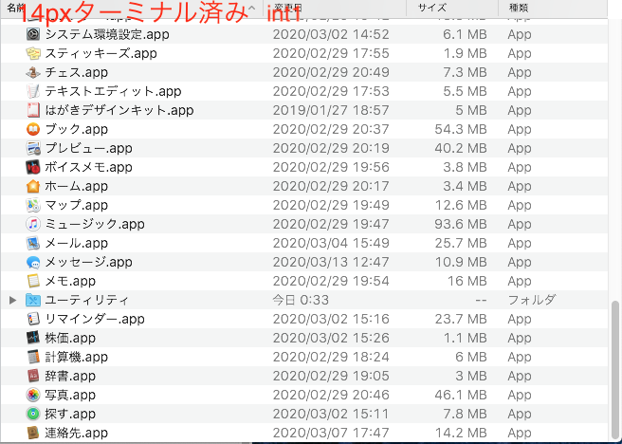Click the size value 1.1 MB
Viewport: 622px width, 444px height.
coord(465,338)
